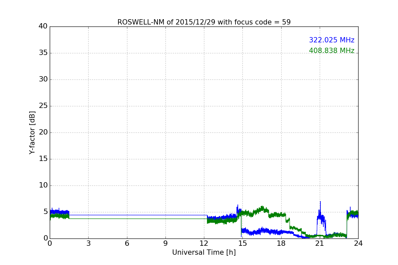Click the blue spike peak near 21 hours
Viewport: 398px width, 265px height.
coord(320,202)
